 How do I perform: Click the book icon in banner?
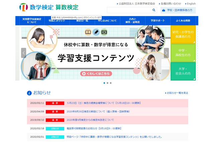tap(88, 32)
